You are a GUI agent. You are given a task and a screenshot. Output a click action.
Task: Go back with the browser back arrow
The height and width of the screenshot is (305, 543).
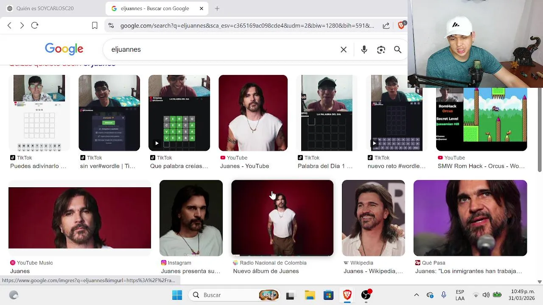[9, 25]
